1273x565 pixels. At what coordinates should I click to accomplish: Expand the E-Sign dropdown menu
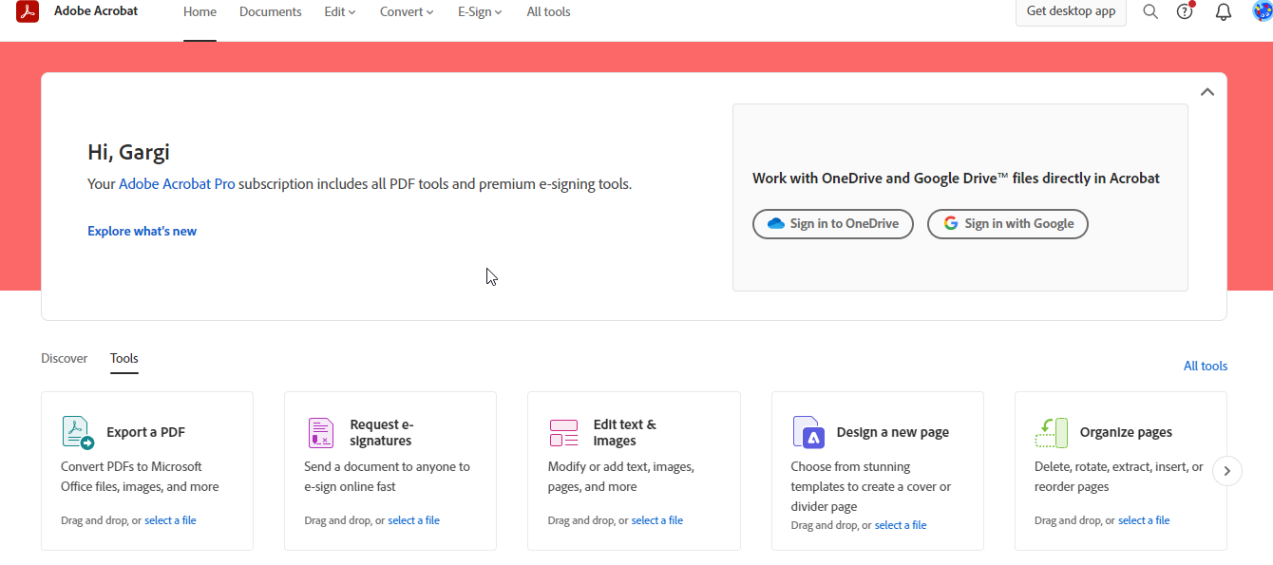[480, 12]
